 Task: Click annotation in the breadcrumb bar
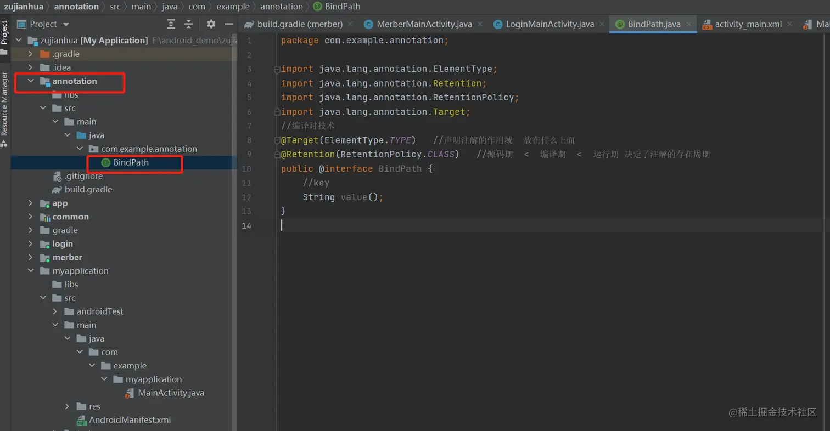point(76,7)
